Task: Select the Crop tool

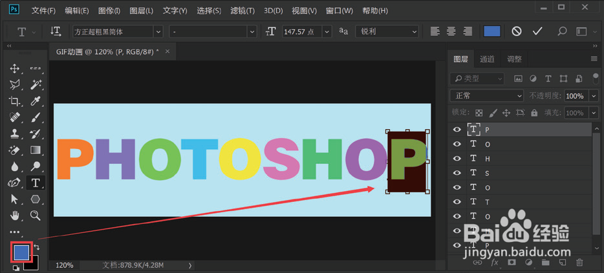Action: pos(15,101)
